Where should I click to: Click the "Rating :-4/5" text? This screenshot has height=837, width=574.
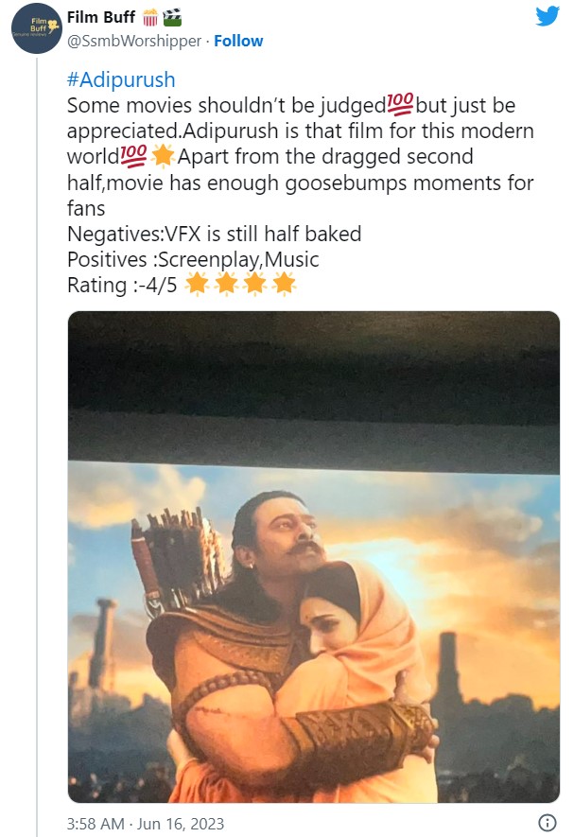tap(123, 285)
